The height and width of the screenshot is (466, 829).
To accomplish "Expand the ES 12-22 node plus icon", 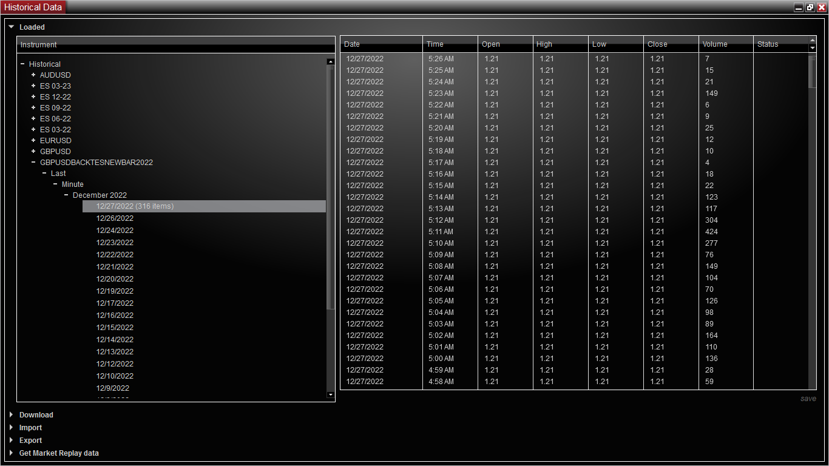I will 34,96.
